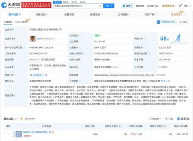Select the company name 海南西山居互动娱乐科技有限公司
Screen dimensions: 193x141
[46, 30]
